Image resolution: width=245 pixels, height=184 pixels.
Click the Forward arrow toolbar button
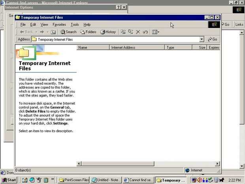[x=42, y=32]
